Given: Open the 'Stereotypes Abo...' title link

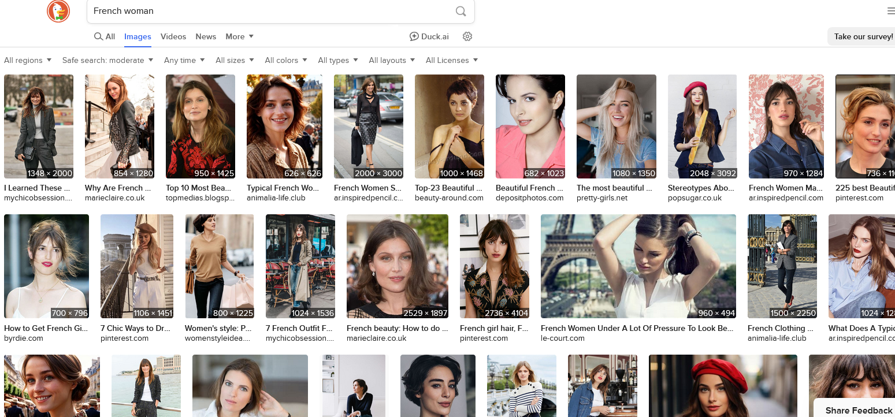Looking at the screenshot, I should point(701,188).
